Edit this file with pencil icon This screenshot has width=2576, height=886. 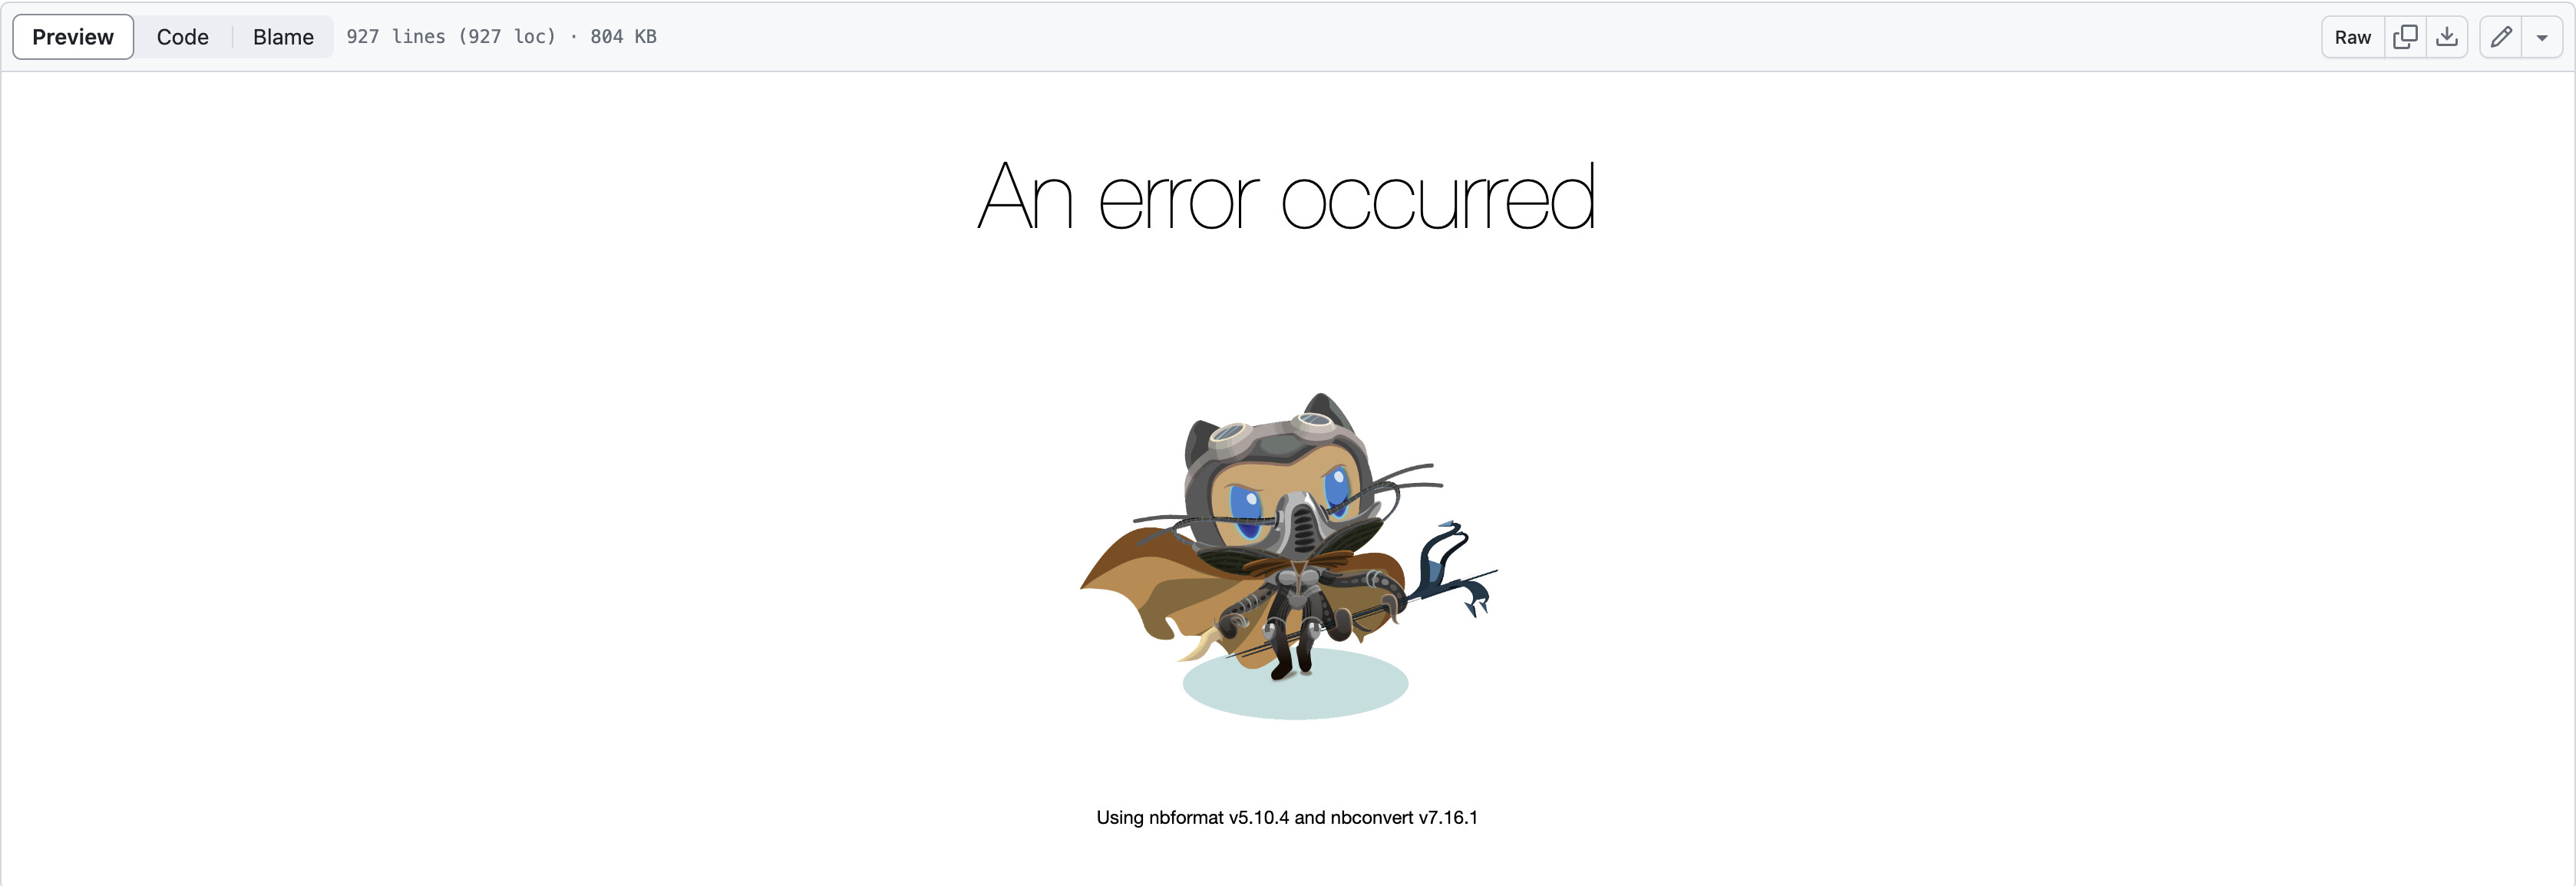point(2501,37)
